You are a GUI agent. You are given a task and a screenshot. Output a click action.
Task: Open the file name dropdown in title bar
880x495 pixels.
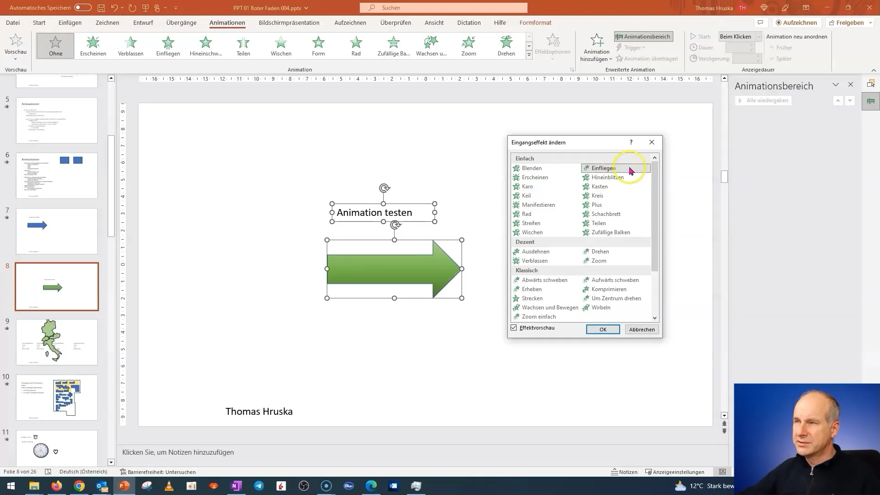coord(306,8)
